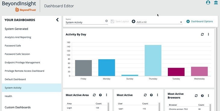
Task: Click the BeyondTrust logo
Action: (x=26, y=10)
